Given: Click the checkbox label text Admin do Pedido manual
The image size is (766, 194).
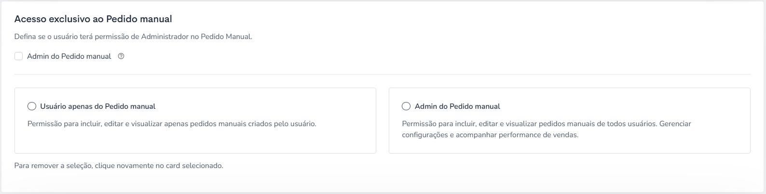Looking at the screenshot, I should click(x=69, y=56).
